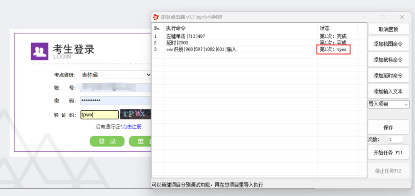415x196 pixels.
Task: Start the task with 开始任务 F11
Action: click(388, 153)
